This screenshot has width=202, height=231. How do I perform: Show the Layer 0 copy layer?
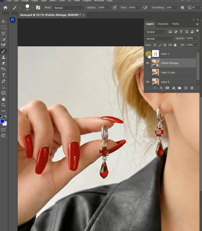click(148, 73)
